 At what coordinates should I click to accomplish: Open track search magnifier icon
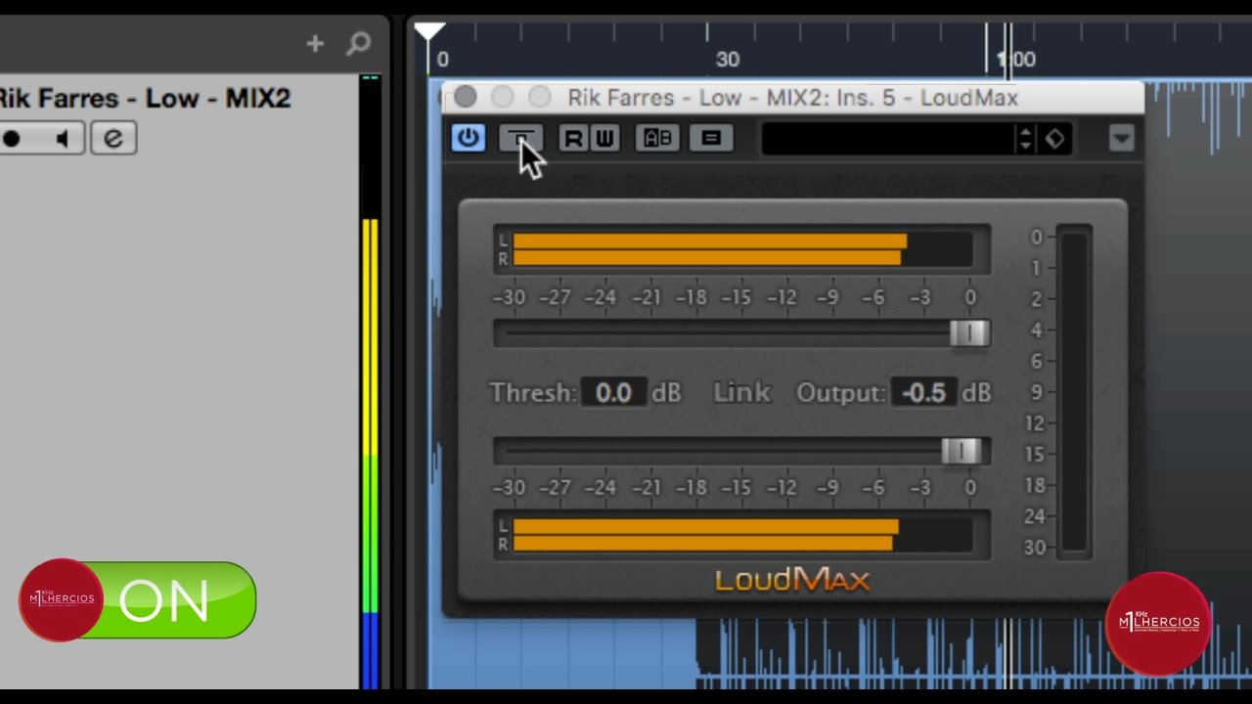tap(358, 43)
